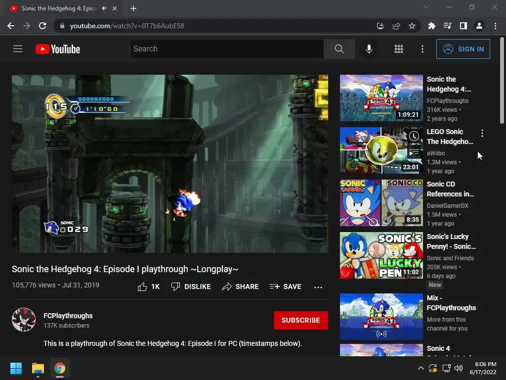Mute tab via speaker icon on tab

tap(104, 8)
